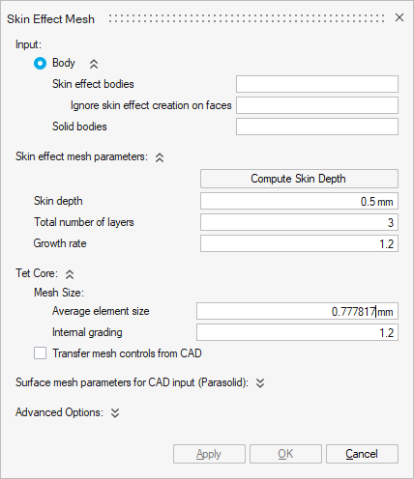Select the Body radio button

tap(40, 64)
